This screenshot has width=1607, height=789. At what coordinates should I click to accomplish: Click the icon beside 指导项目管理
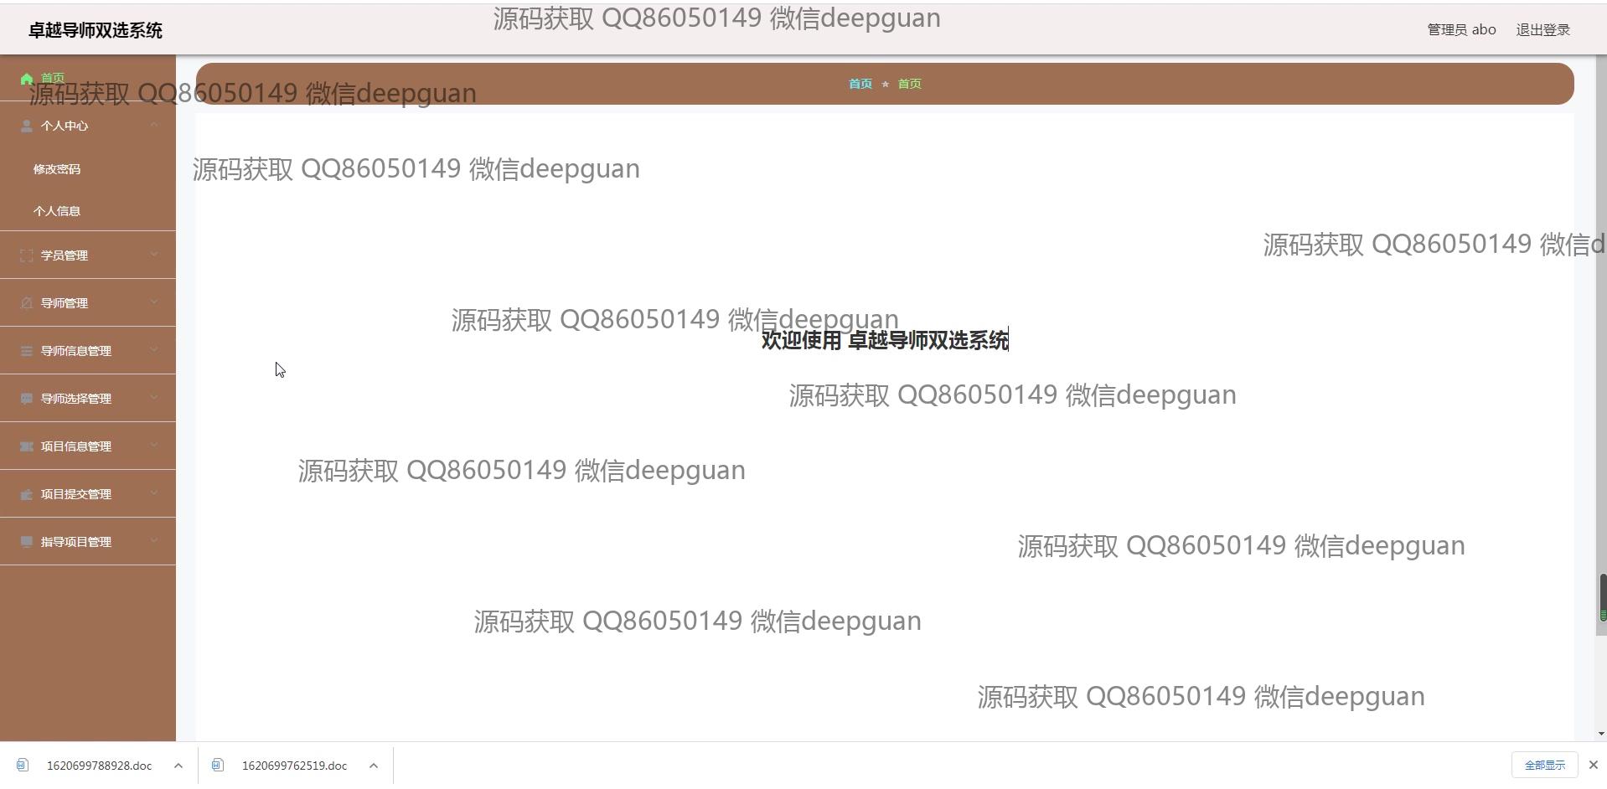(27, 542)
